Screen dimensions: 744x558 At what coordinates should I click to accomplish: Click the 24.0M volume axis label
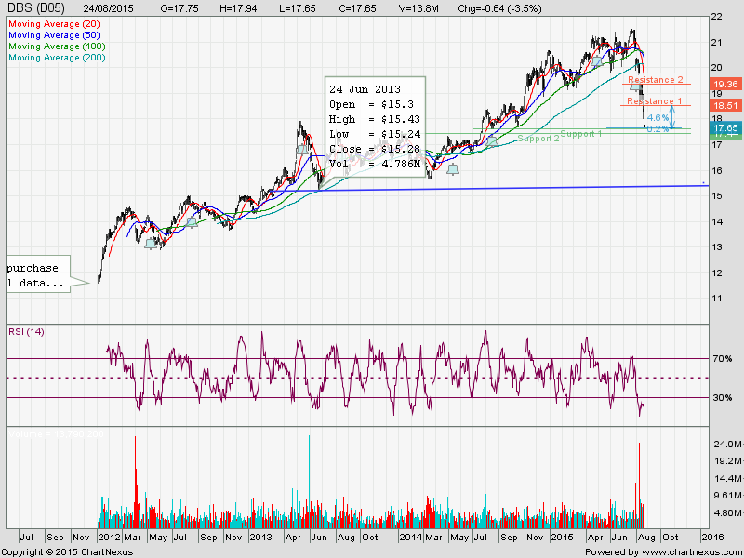tap(728, 445)
